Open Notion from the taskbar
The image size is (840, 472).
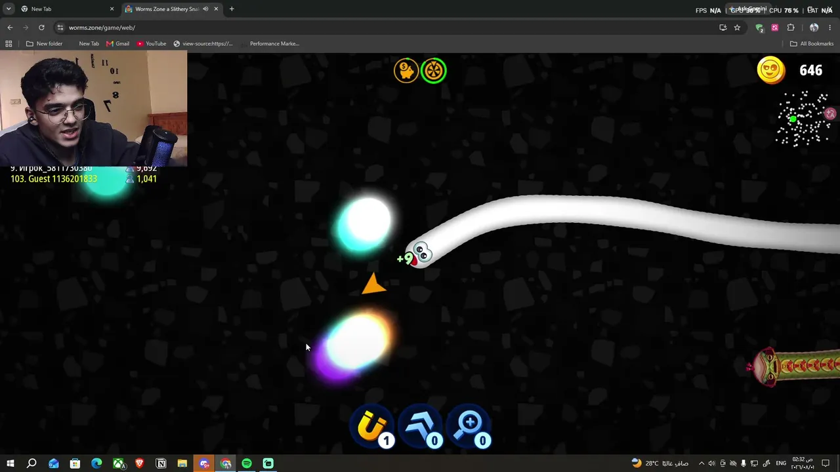[x=161, y=463]
